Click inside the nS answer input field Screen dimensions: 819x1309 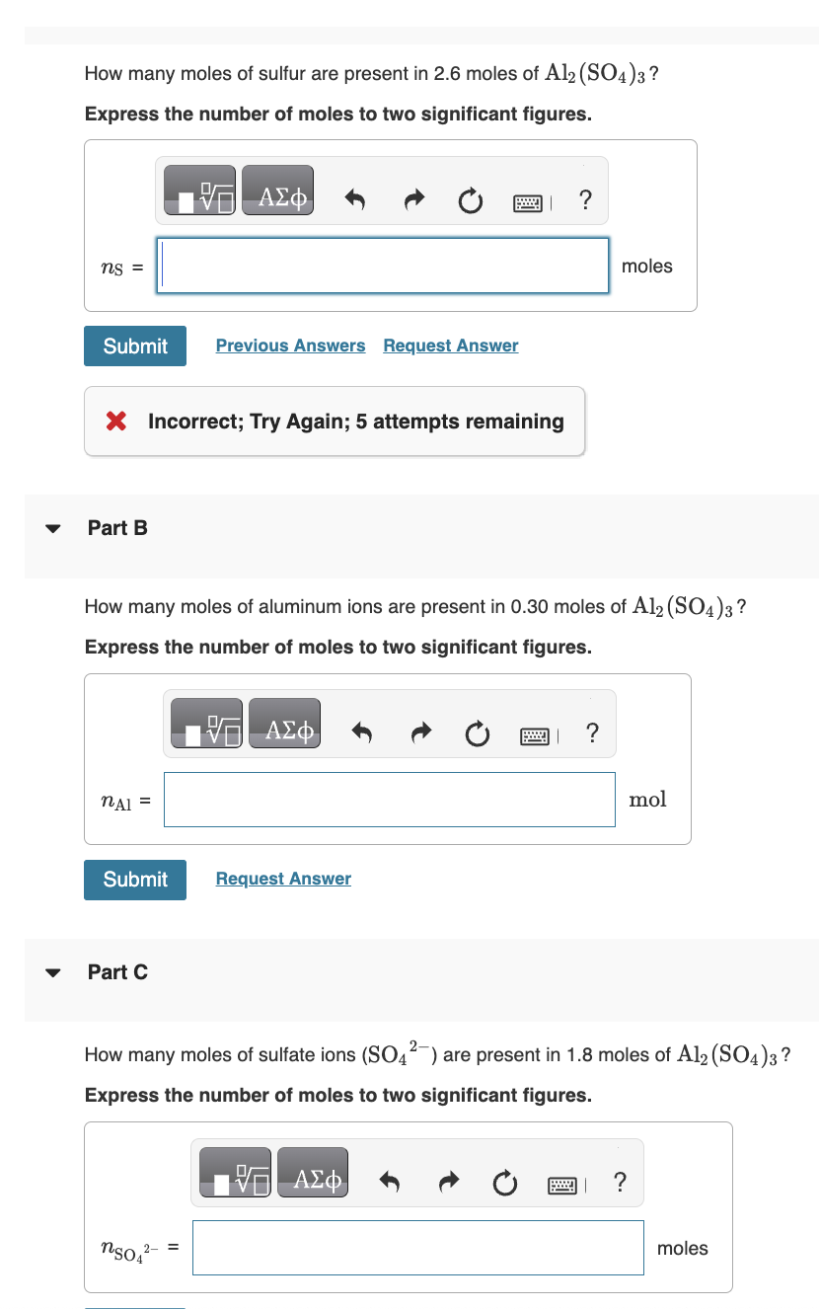click(x=382, y=266)
